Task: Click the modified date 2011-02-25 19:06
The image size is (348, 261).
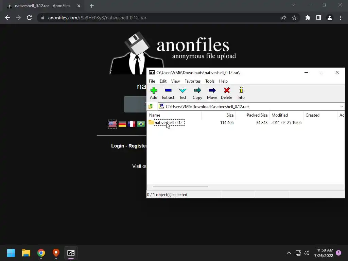Action: click(286, 122)
